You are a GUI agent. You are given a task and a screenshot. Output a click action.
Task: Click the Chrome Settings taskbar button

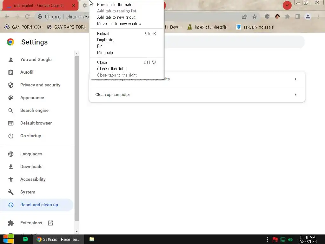coord(59,239)
